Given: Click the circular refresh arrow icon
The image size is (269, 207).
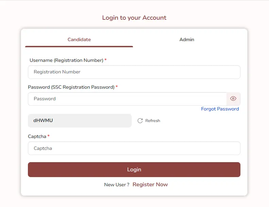Looking at the screenshot, I should [x=140, y=121].
